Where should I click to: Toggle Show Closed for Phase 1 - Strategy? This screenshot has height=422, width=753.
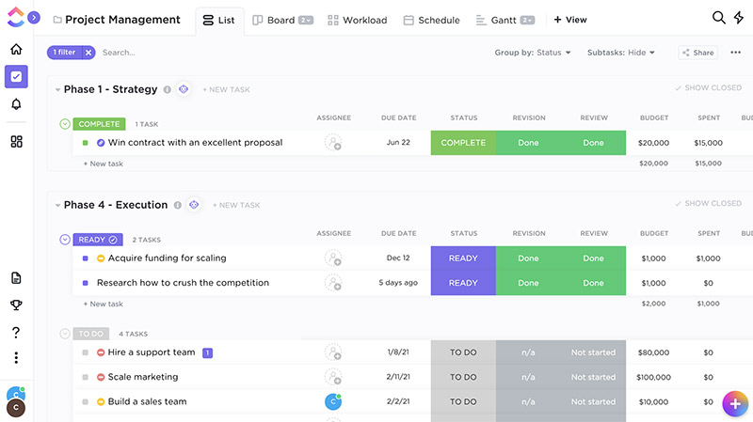pyautogui.click(x=708, y=88)
